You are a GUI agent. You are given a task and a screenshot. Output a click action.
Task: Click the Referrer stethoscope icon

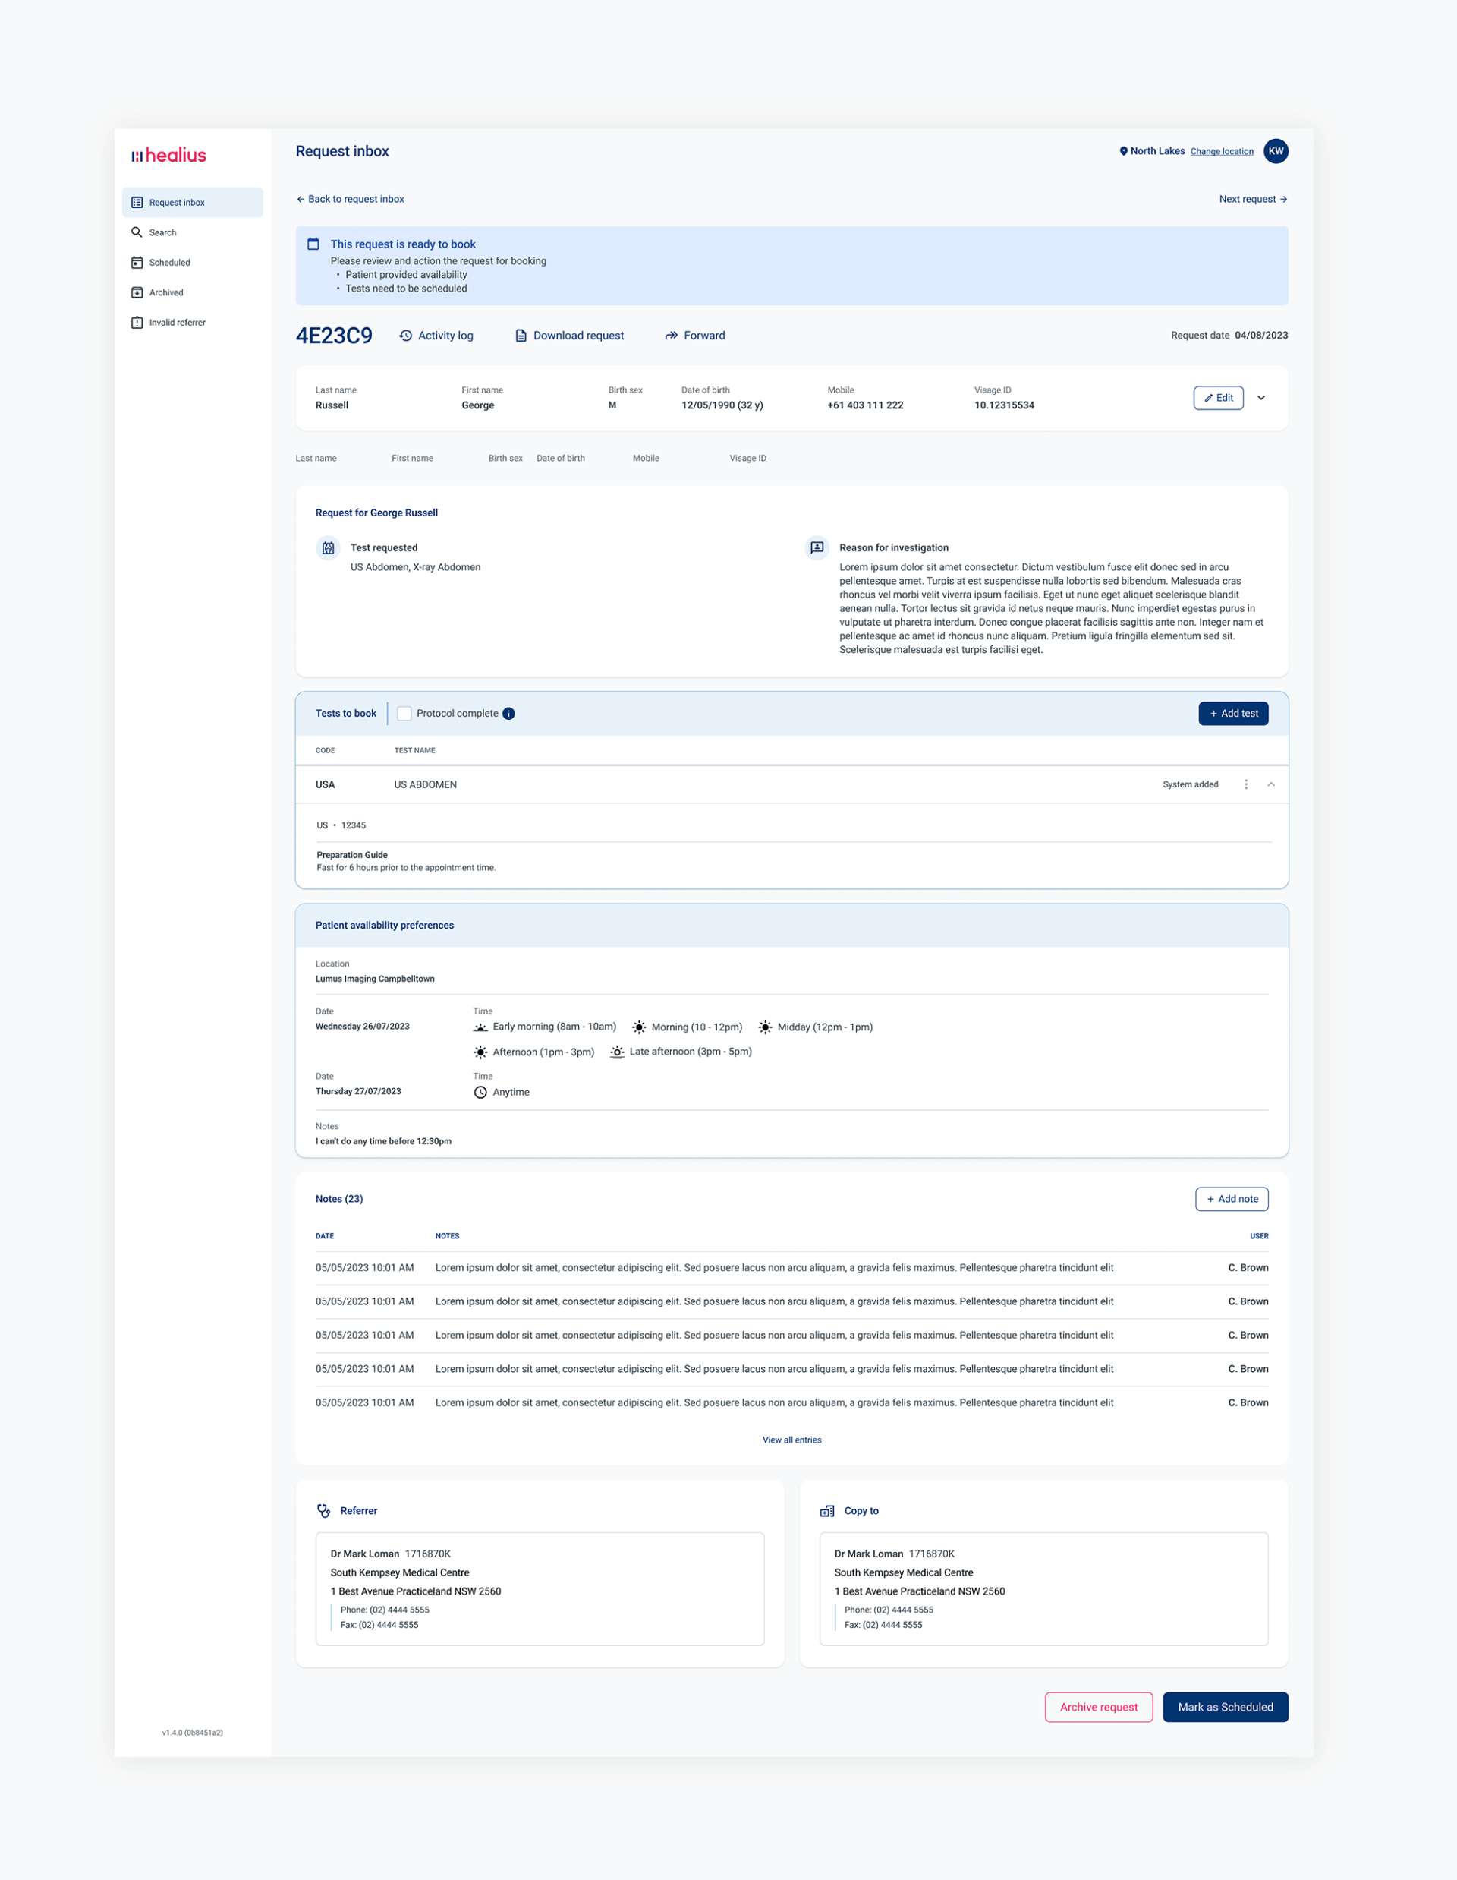[x=323, y=1511]
